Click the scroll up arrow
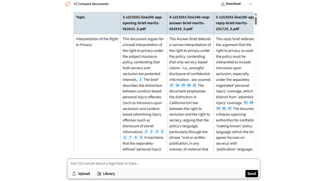This screenshot has width=321, height=181. [256, 14]
